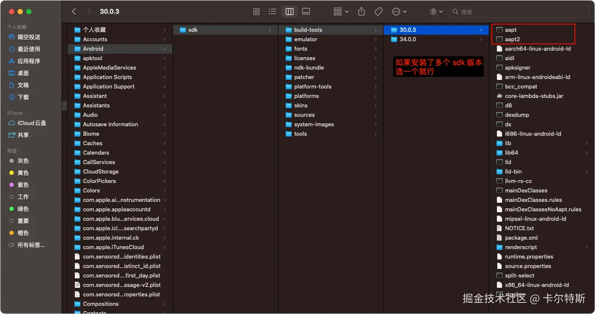Go forward with the toolbar forward arrow

pyautogui.click(x=89, y=12)
